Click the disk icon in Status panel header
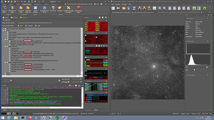 103,18
